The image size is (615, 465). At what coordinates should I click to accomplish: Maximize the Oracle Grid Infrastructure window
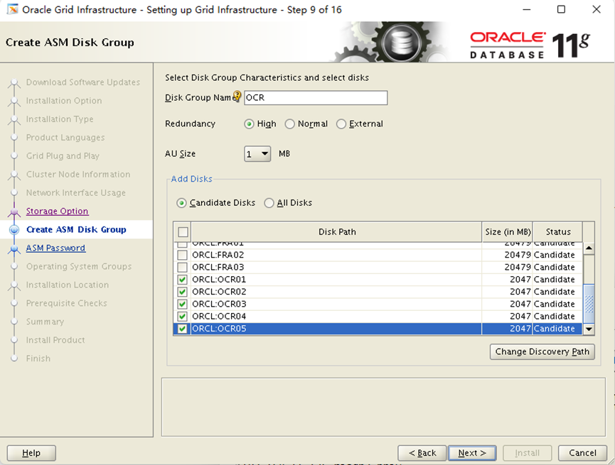[561, 9]
